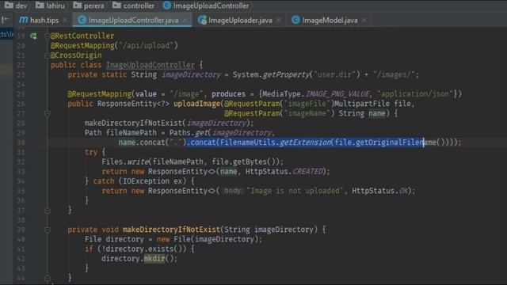The height and width of the screenshot is (285, 507).
Task: Switch to ImageModel.java tab
Action: pyautogui.click(x=330, y=20)
